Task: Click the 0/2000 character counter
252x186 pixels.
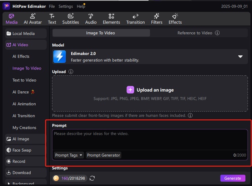Action: pos(240,155)
